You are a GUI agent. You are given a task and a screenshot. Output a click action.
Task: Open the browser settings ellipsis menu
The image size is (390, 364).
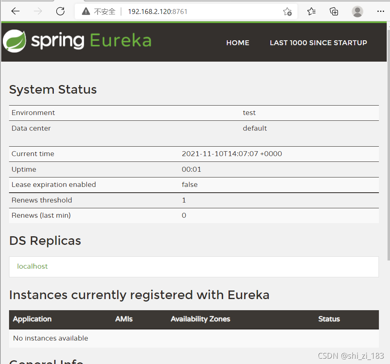pos(381,12)
